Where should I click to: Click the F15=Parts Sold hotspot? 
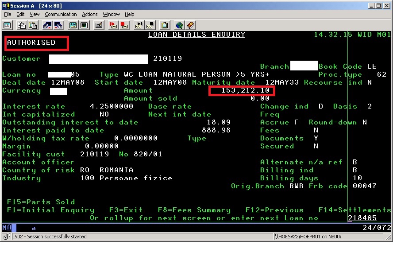pyautogui.click(x=41, y=202)
